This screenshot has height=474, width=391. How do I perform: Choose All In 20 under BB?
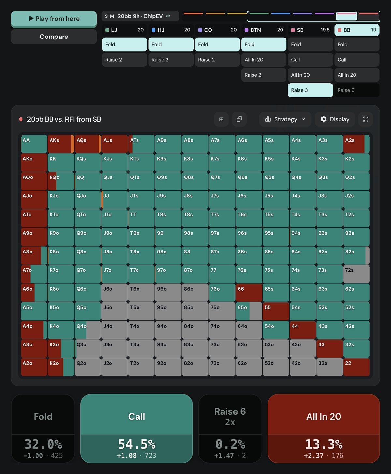pyautogui.click(x=357, y=75)
